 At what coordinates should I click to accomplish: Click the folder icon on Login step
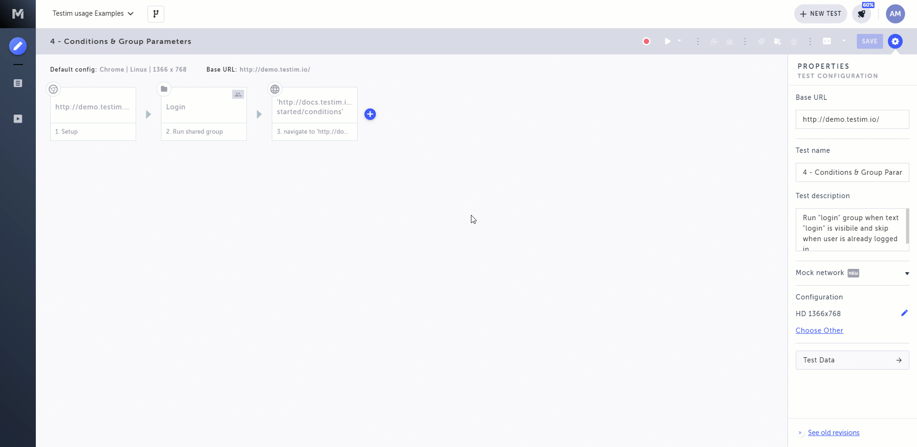[164, 89]
